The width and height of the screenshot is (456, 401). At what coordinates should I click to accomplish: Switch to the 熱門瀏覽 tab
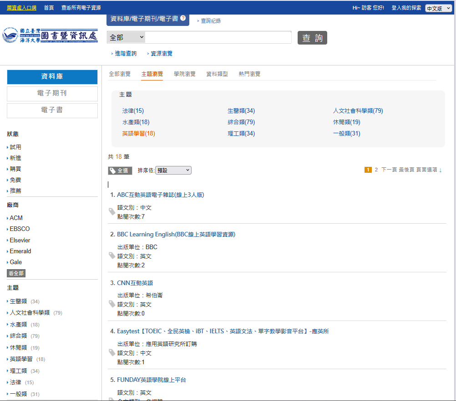coord(249,74)
